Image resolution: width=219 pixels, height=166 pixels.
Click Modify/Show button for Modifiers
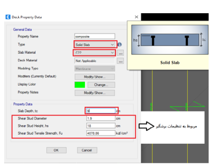tap(94, 77)
